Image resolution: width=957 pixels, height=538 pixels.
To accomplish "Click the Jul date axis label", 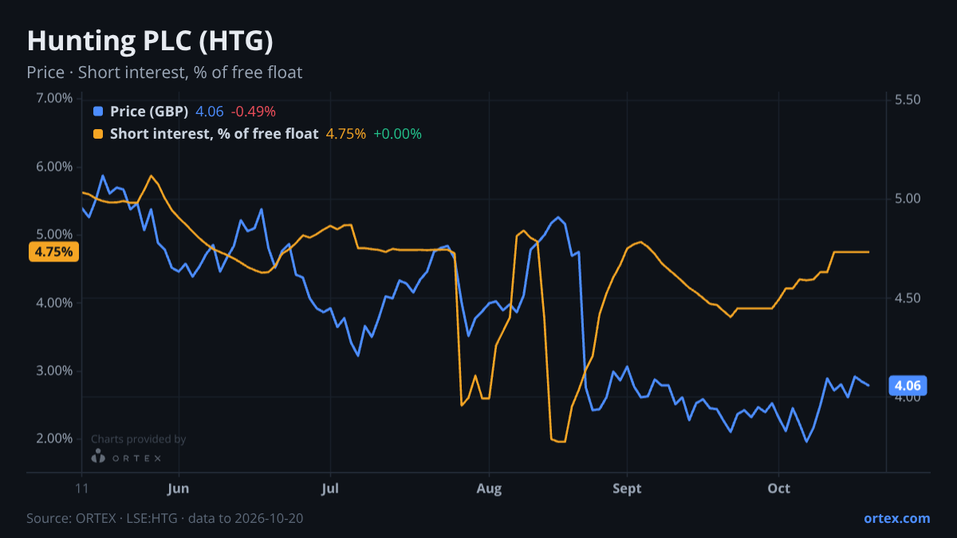I will point(329,489).
